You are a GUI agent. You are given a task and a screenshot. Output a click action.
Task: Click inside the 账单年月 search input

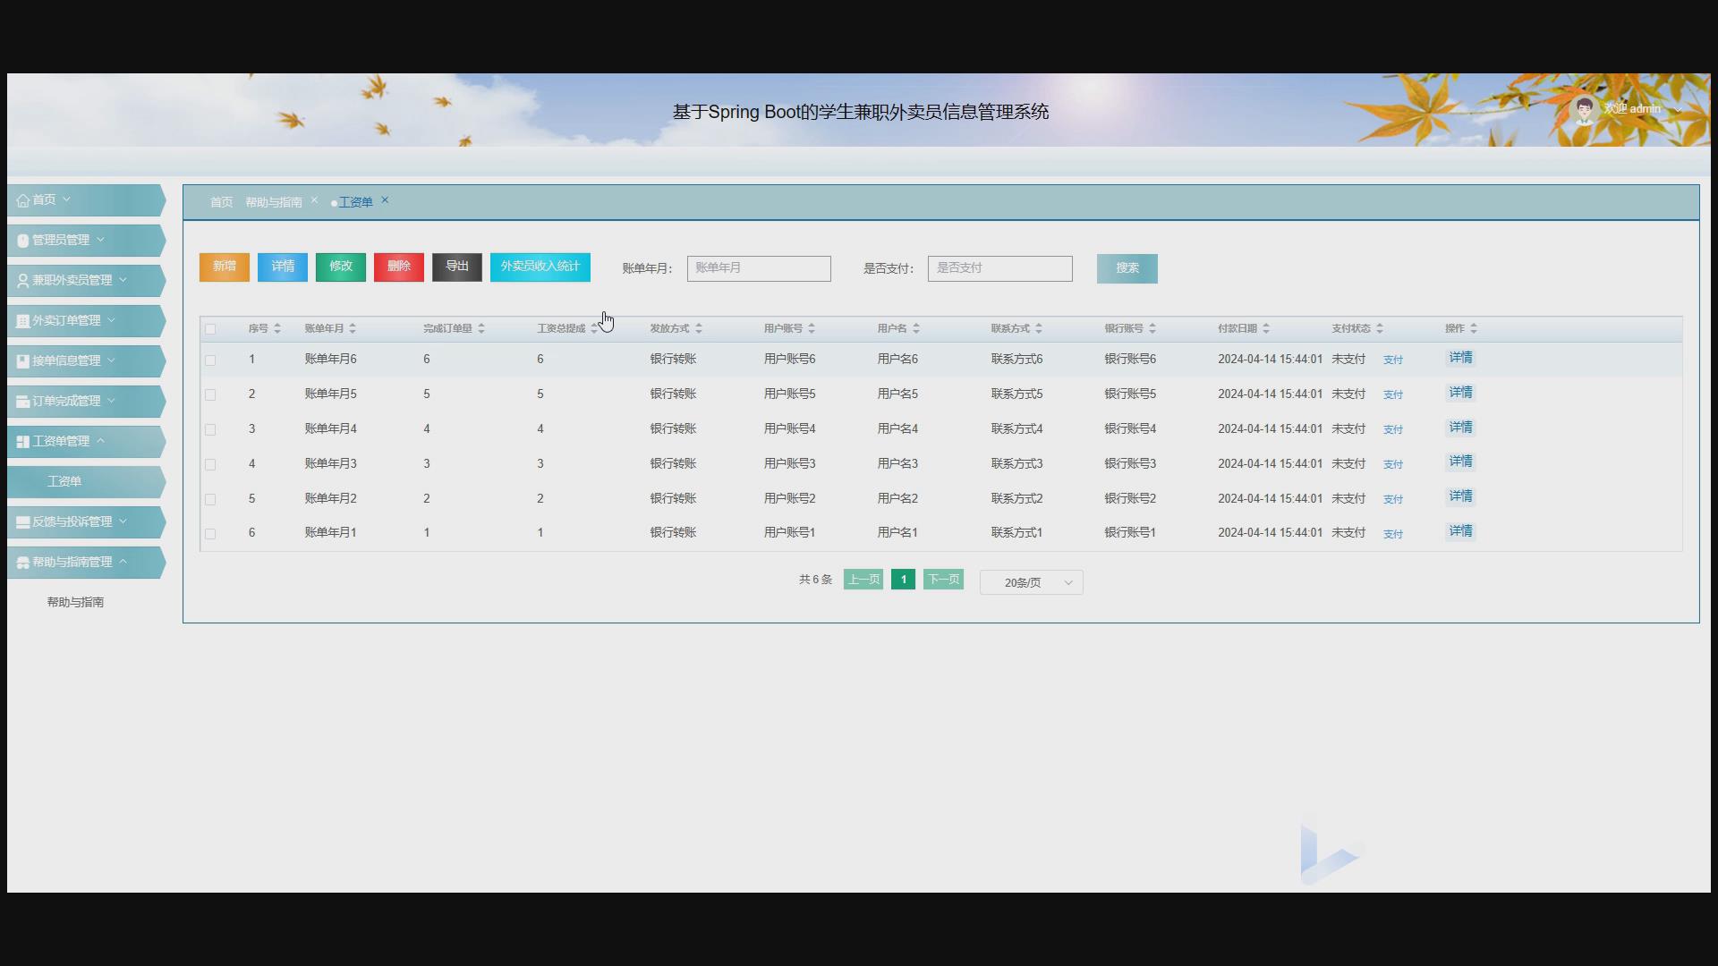pyautogui.click(x=758, y=268)
